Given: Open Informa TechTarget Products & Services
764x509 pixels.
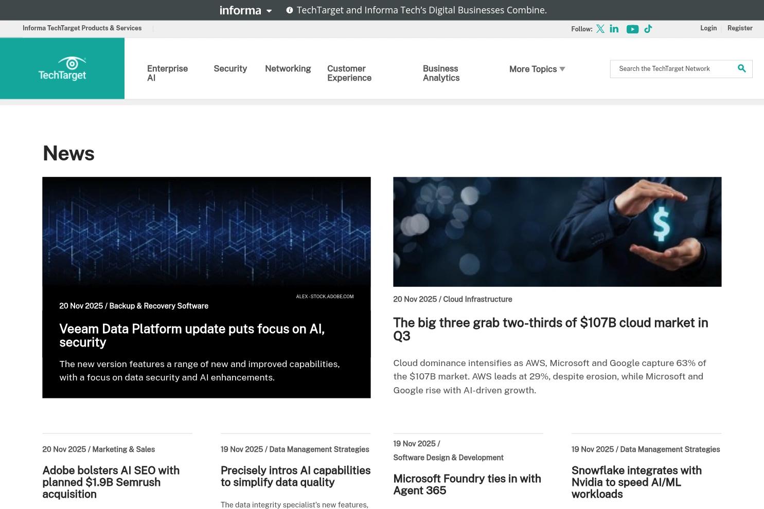Looking at the screenshot, I should click(x=82, y=28).
